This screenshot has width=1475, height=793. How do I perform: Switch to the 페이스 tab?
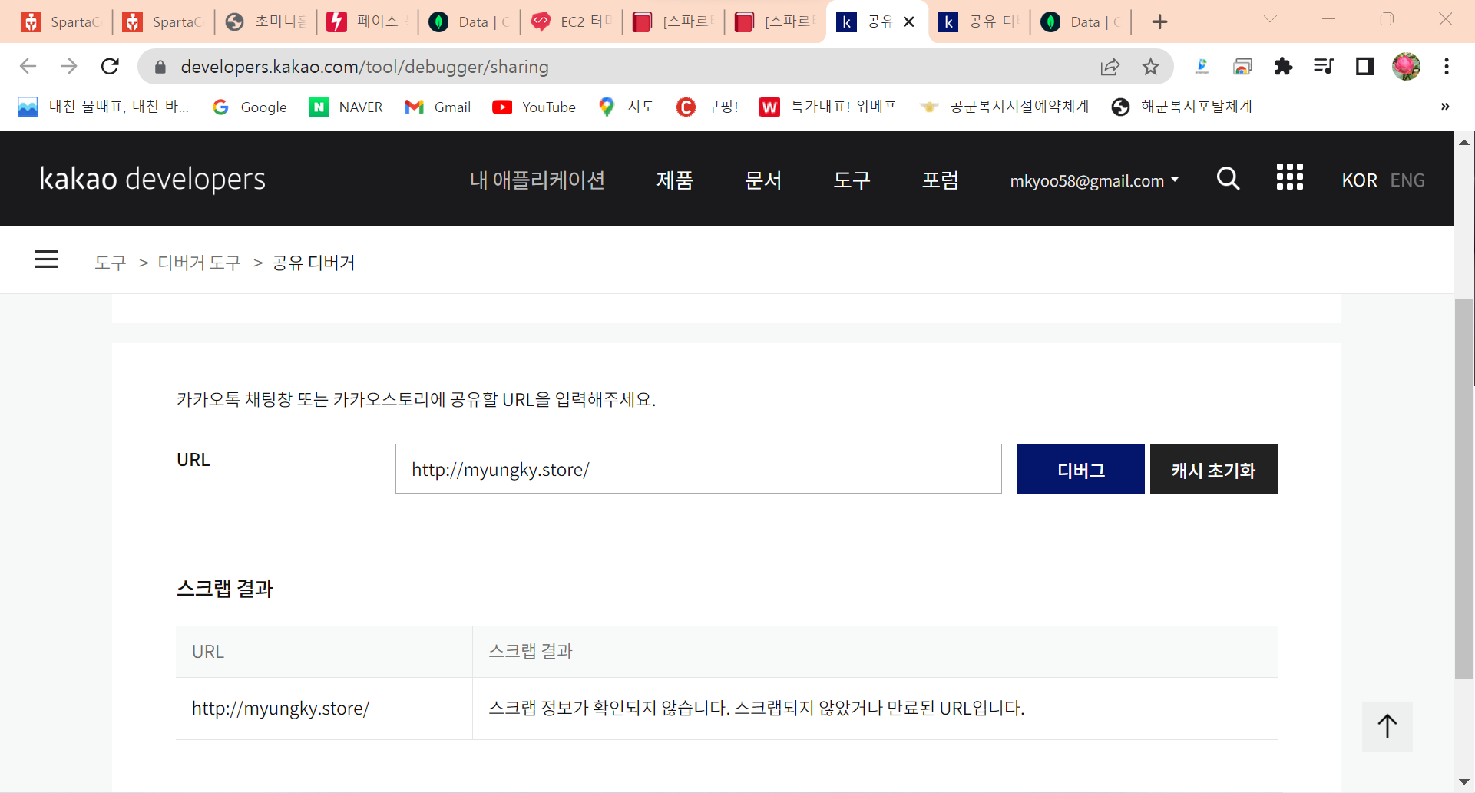click(x=369, y=22)
